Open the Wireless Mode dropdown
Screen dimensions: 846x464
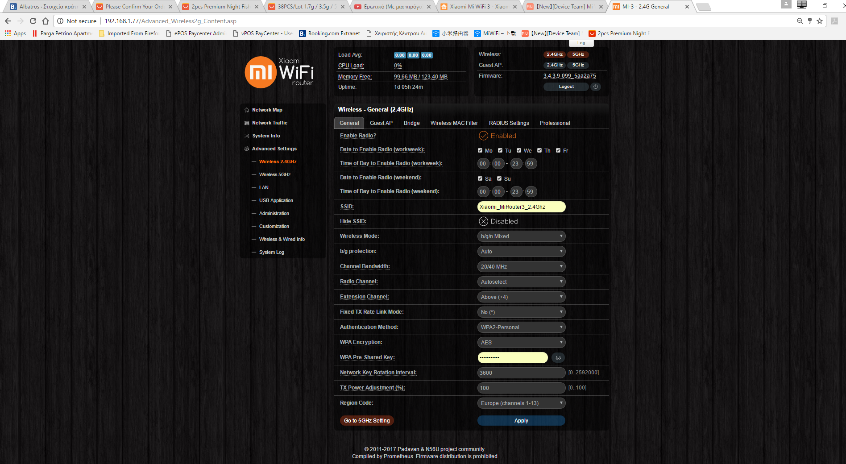point(521,236)
